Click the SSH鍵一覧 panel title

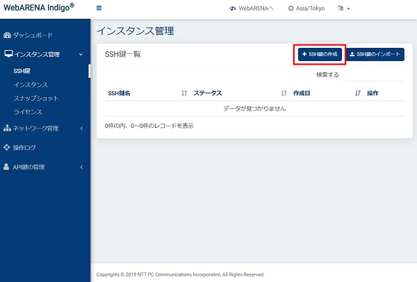[x=123, y=54]
